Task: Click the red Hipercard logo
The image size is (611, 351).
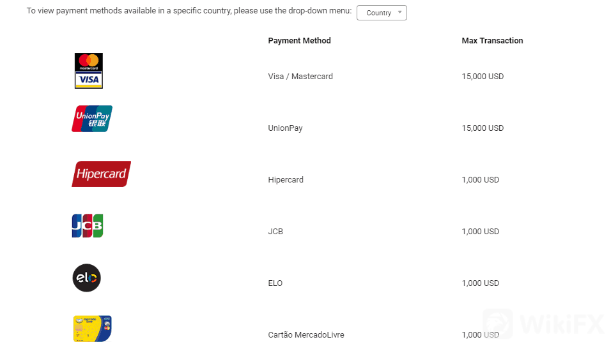Action: click(101, 174)
